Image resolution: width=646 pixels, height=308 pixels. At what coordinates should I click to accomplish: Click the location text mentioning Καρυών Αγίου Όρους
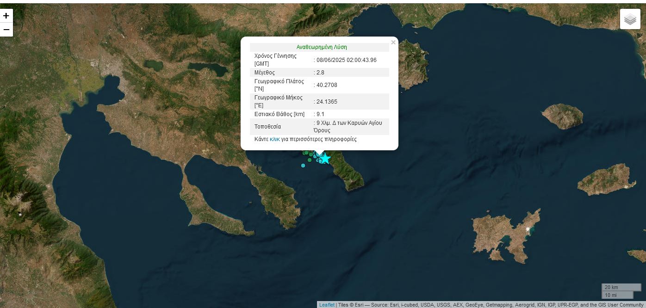[x=349, y=126]
